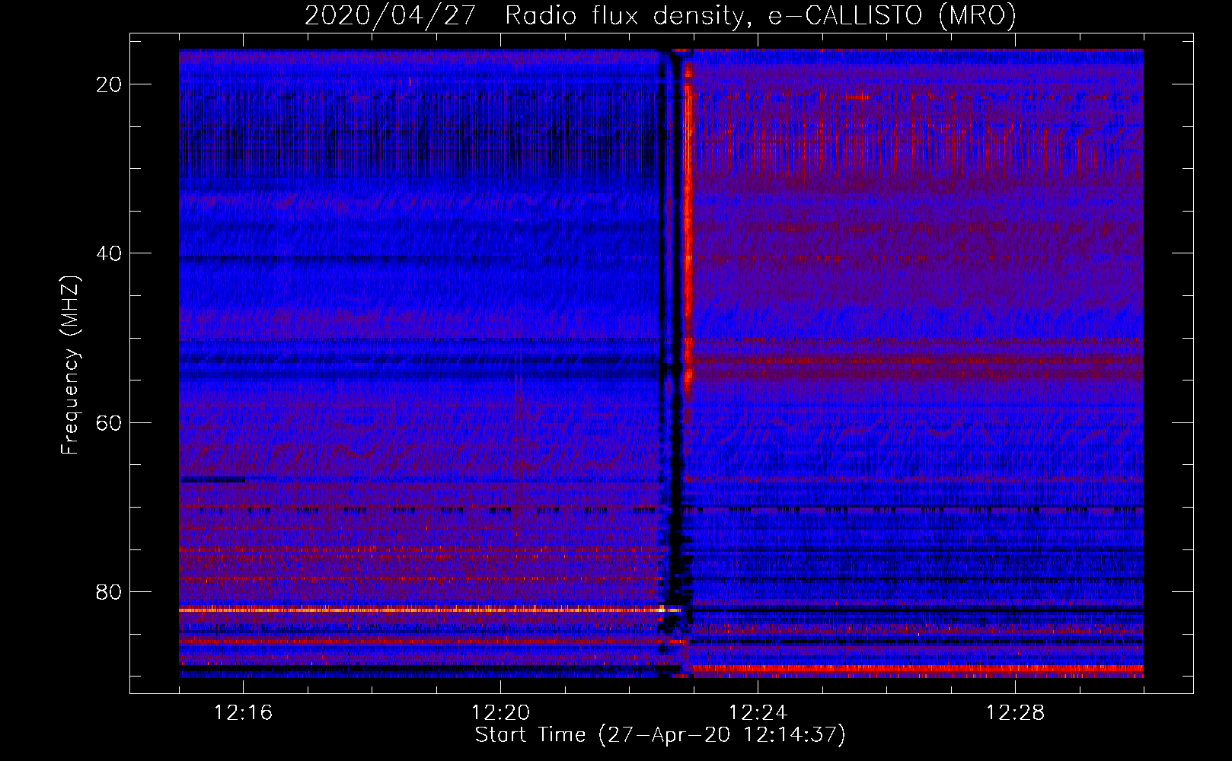
Task: Click the 12:20 time tick label
Action: tap(501, 713)
